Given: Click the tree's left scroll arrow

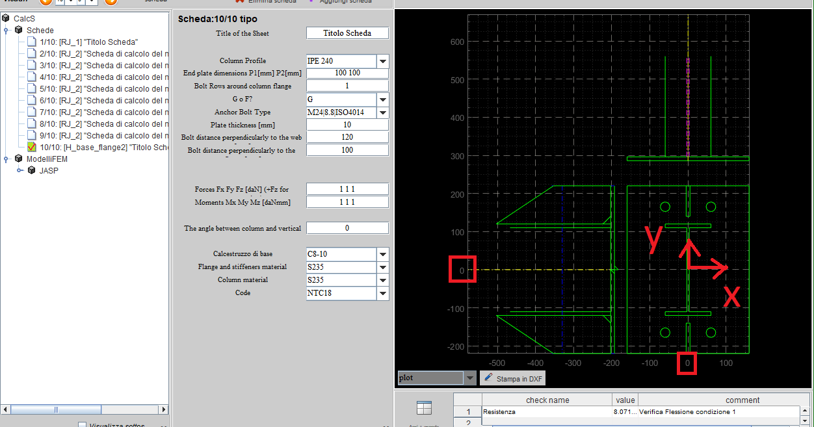Looking at the screenshot, I should [x=6, y=409].
